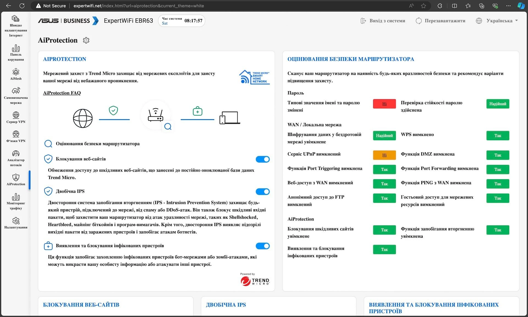Open browser extensions puzzle icon

440,6
